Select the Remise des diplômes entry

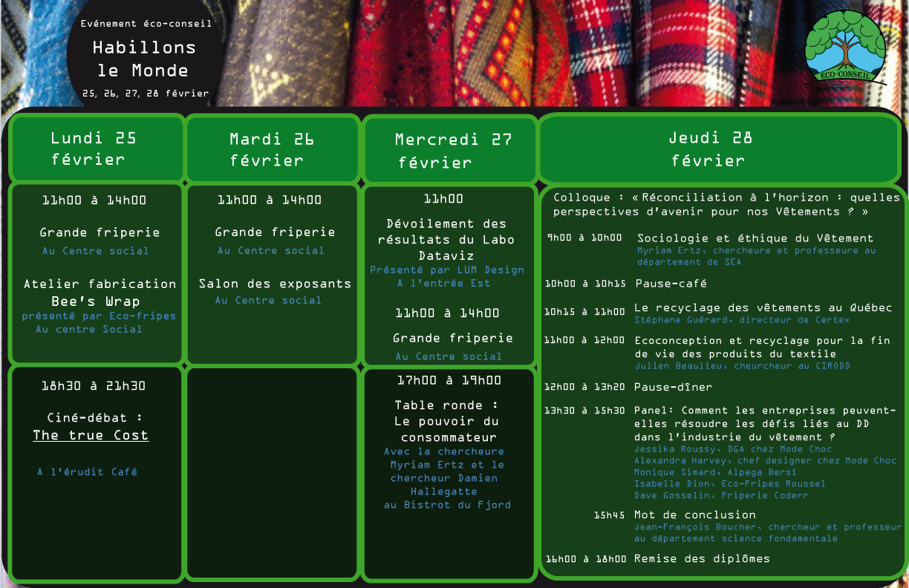(702, 558)
